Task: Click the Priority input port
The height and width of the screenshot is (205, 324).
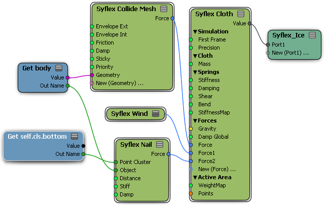Action: pos(92,67)
